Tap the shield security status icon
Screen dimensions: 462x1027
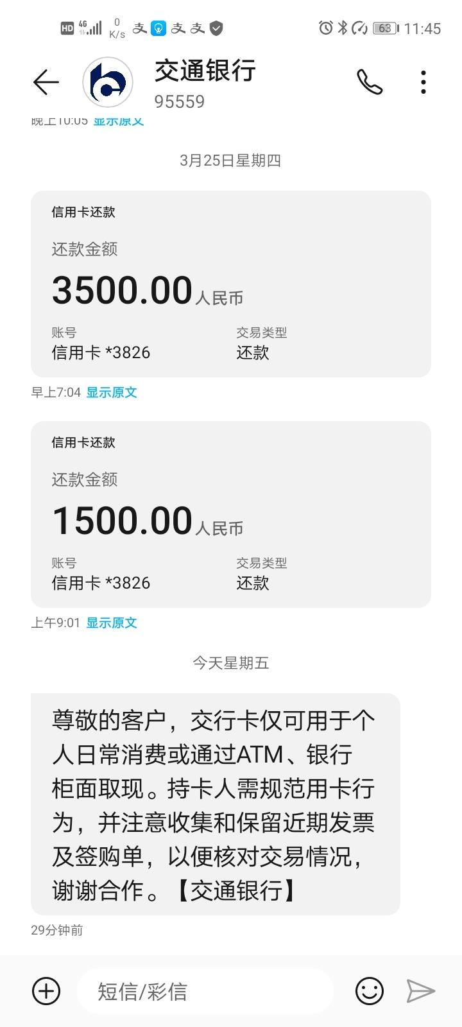tap(217, 28)
